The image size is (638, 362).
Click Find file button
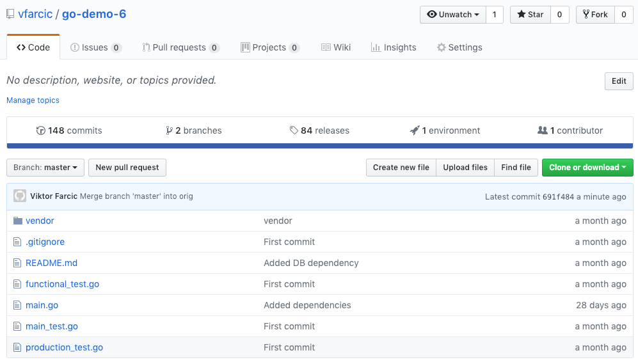[x=516, y=168]
